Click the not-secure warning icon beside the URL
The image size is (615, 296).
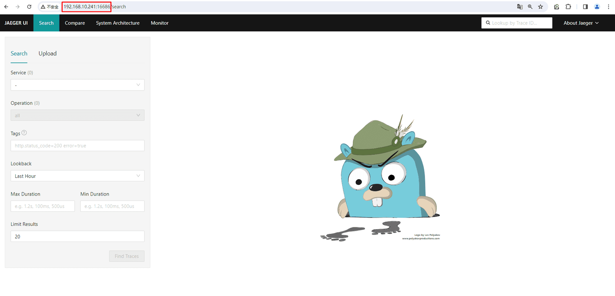coord(43,7)
